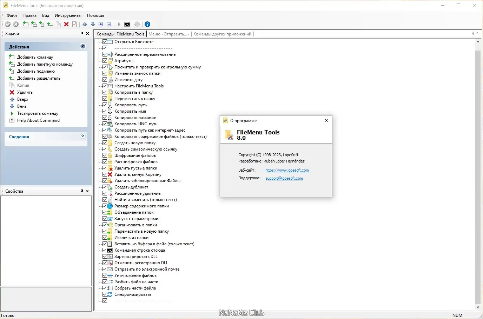Open Help via the blue question-mark icon
Viewport: 483px width, 319px height.
(x=147, y=24)
